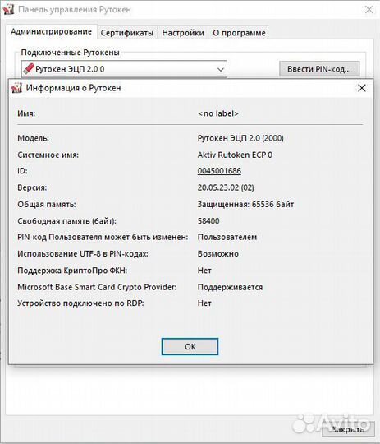Click the Панель управления Рутокен window title
Image resolution: width=380 pixels, height=444 pixels.
point(75,10)
